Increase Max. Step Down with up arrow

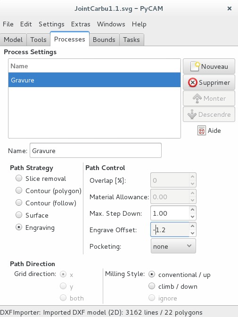(192, 210)
